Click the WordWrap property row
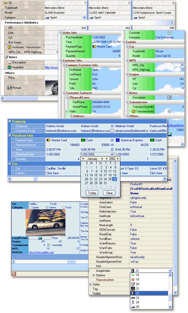Viewport: 188px width, 313px height. point(131,252)
